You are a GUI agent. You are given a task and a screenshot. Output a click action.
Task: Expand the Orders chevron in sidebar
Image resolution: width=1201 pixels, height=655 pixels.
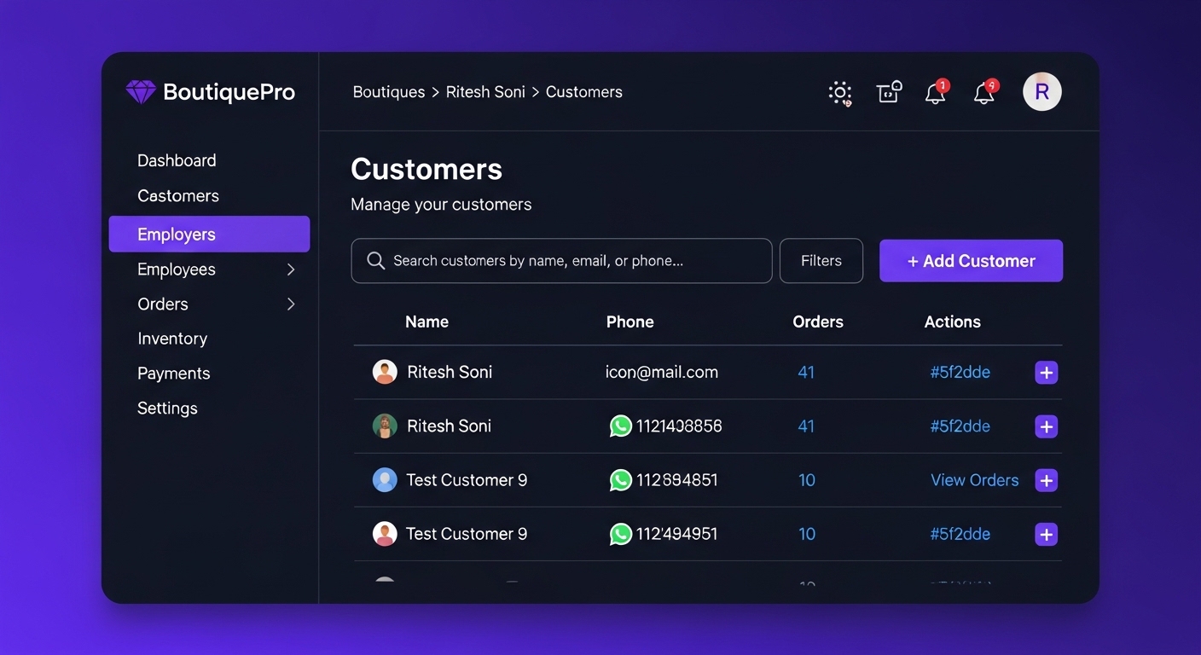click(291, 304)
